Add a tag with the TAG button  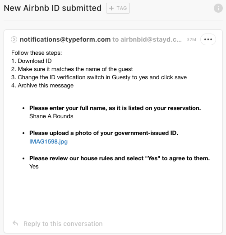118,8
